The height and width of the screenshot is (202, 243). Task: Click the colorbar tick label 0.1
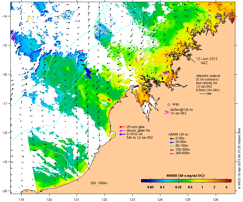(x=162, y=187)
